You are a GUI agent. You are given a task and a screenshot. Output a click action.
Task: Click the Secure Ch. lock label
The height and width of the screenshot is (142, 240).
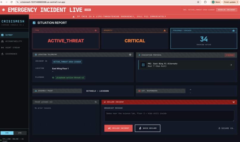pos(226,128)
